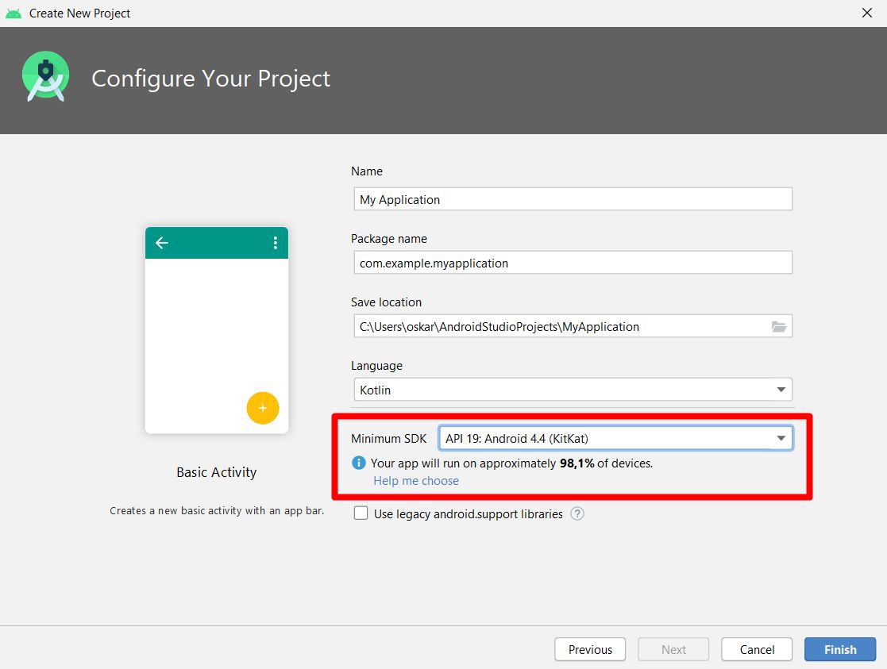Expand the Language dropdown
887x669 pixels.
coord(781,390)
